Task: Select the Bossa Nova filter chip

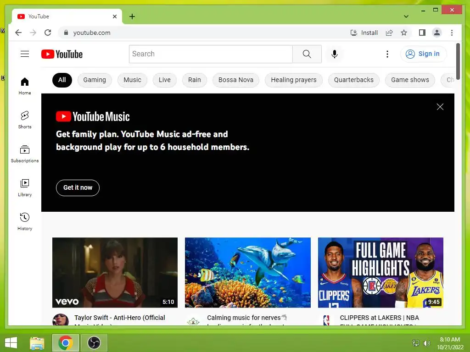Action: (235, 80)
